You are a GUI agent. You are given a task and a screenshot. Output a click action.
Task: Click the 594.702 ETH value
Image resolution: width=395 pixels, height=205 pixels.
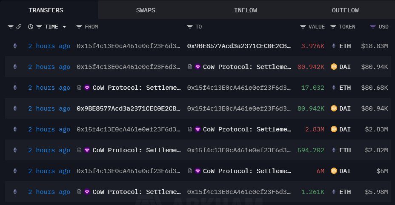point(312,150)
